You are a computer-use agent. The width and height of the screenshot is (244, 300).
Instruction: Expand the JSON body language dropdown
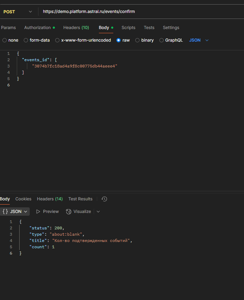[199, 40]
